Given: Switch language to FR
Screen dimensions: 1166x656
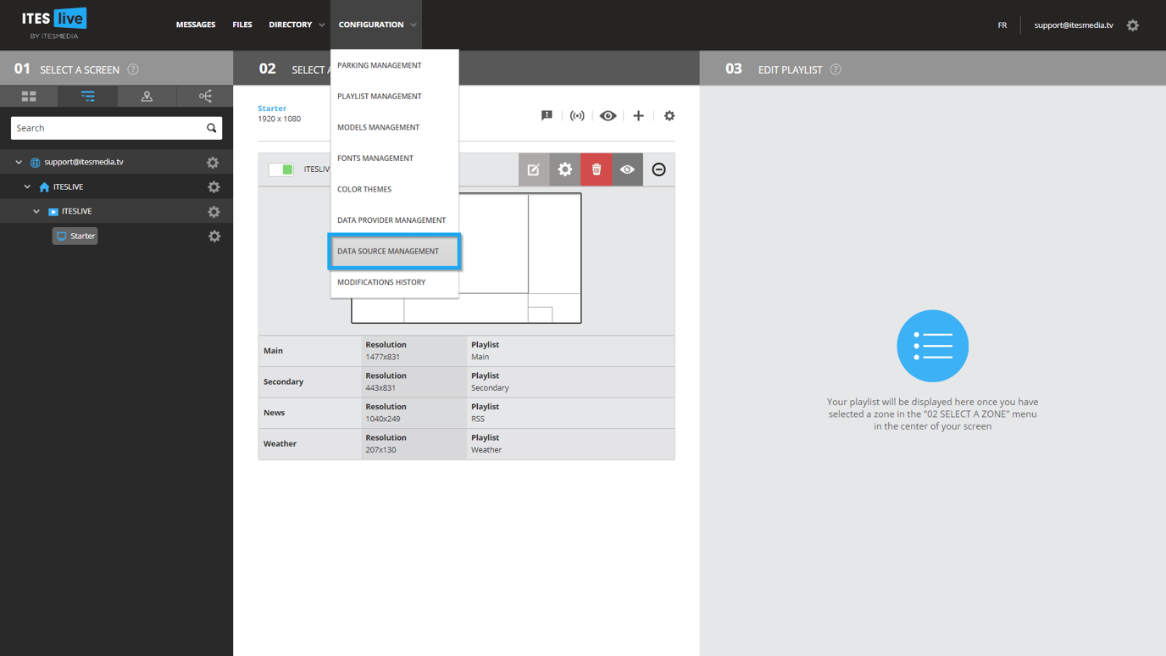Looking at the screenshot, I should pos(1002,25).
